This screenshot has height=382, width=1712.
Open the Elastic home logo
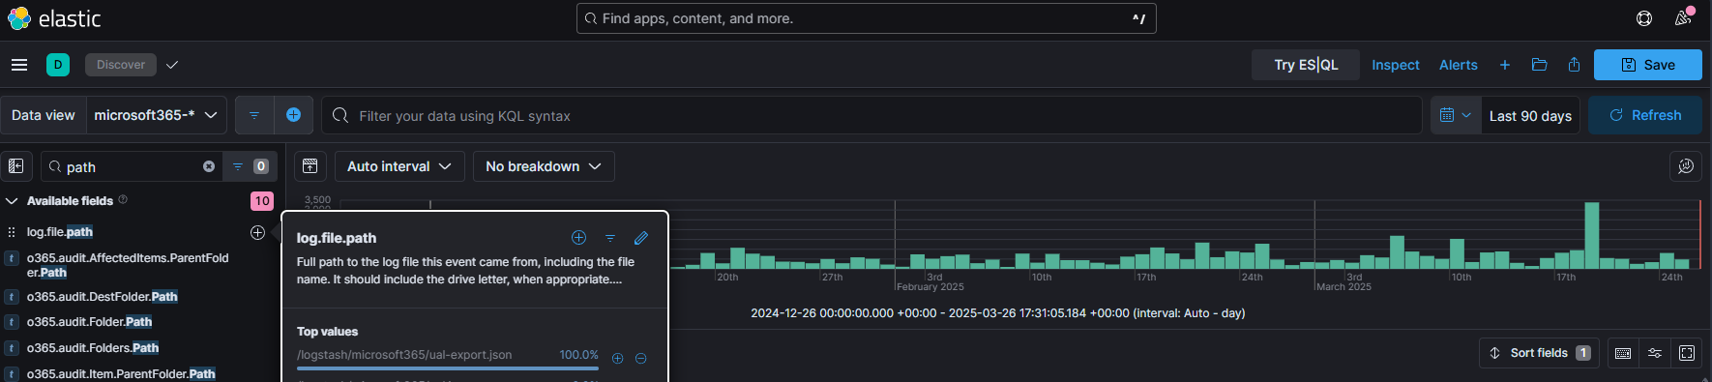54,18
